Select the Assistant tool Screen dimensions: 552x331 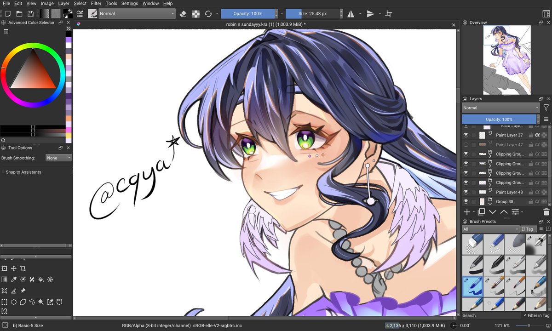point(5,291)
